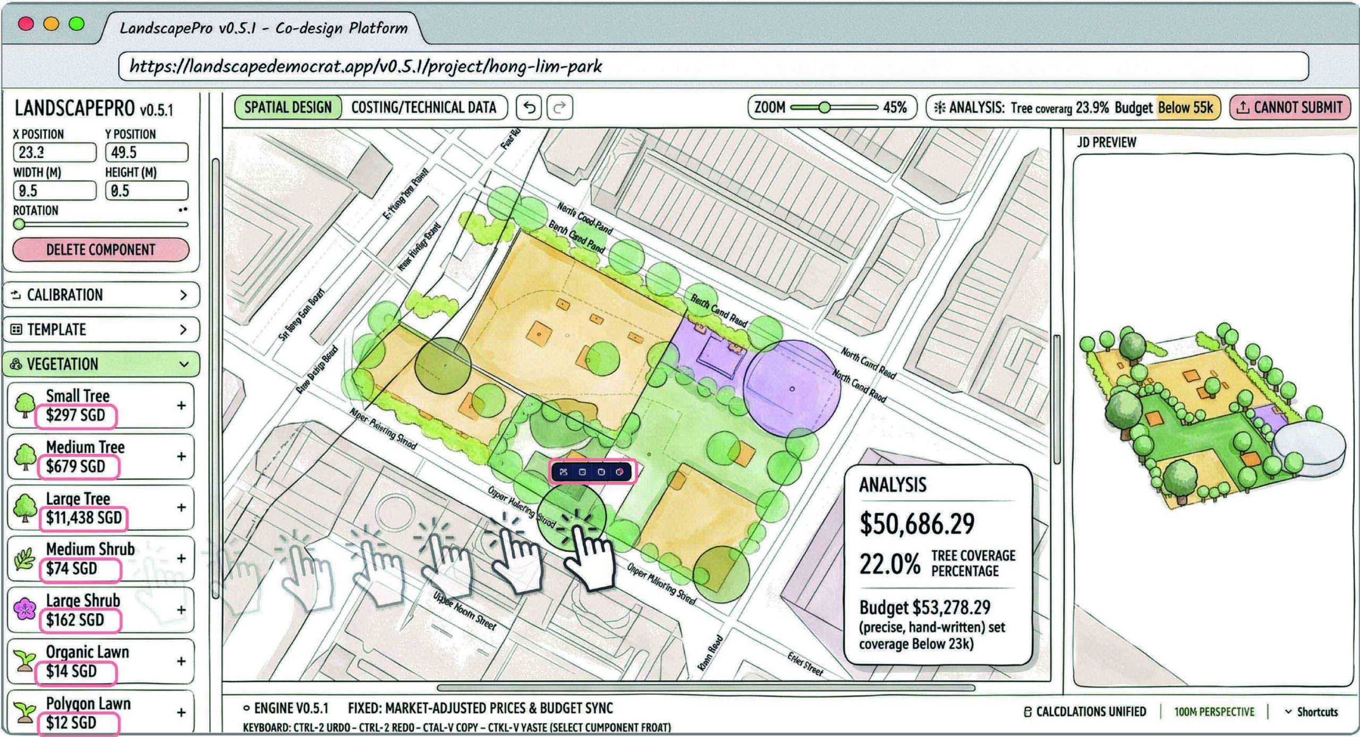
Task: Click the DELETE COMPONENT button
Action: click(101, 250)
